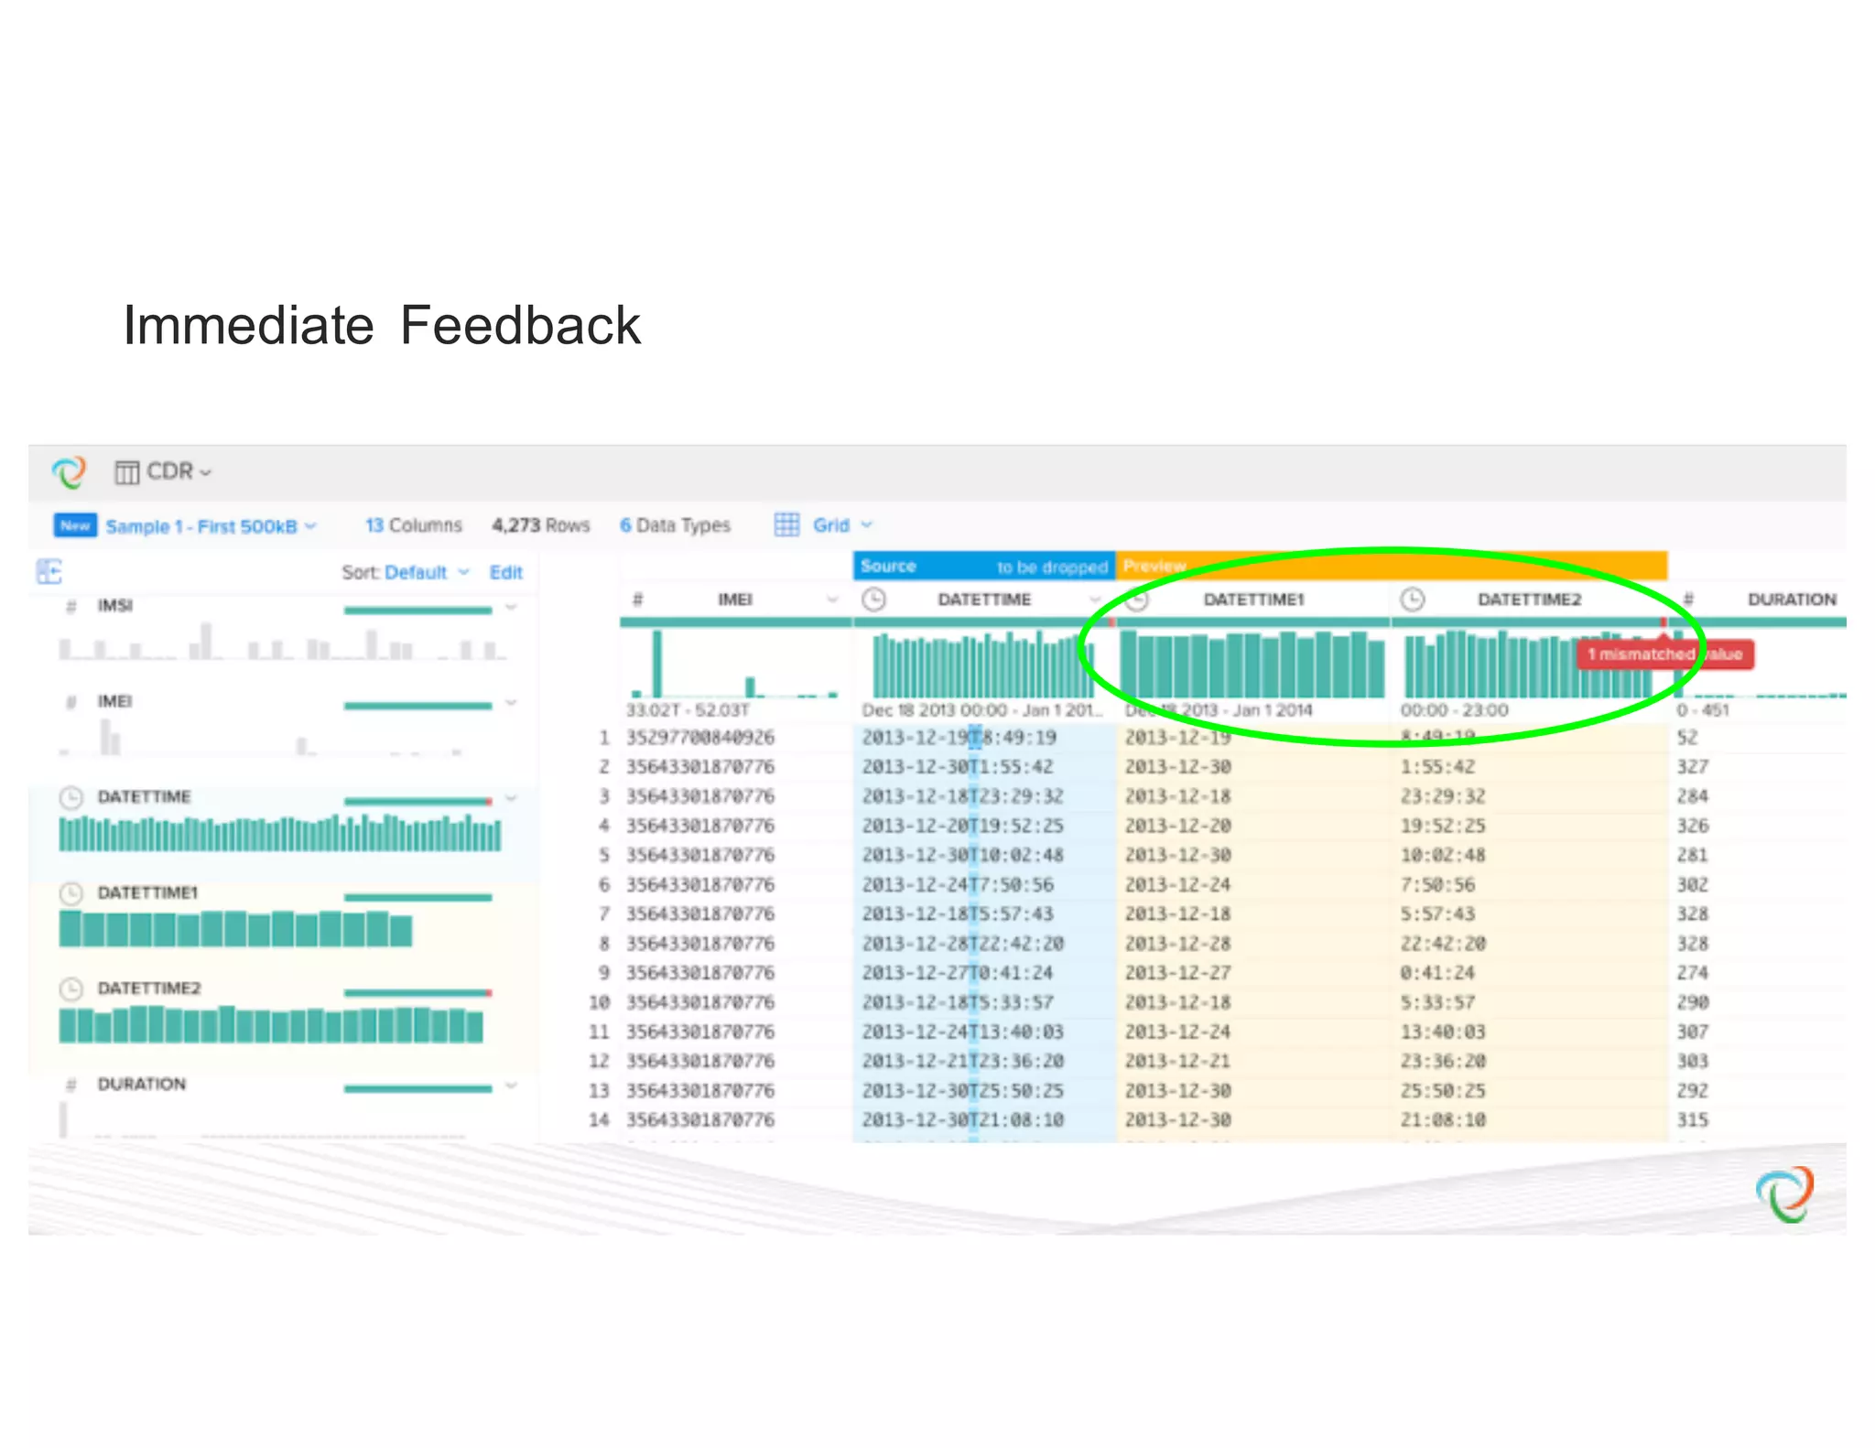The image size is (1875, 1448).
Task: Select the Source to be dropped tab
Action: click(x=983, y=567)
